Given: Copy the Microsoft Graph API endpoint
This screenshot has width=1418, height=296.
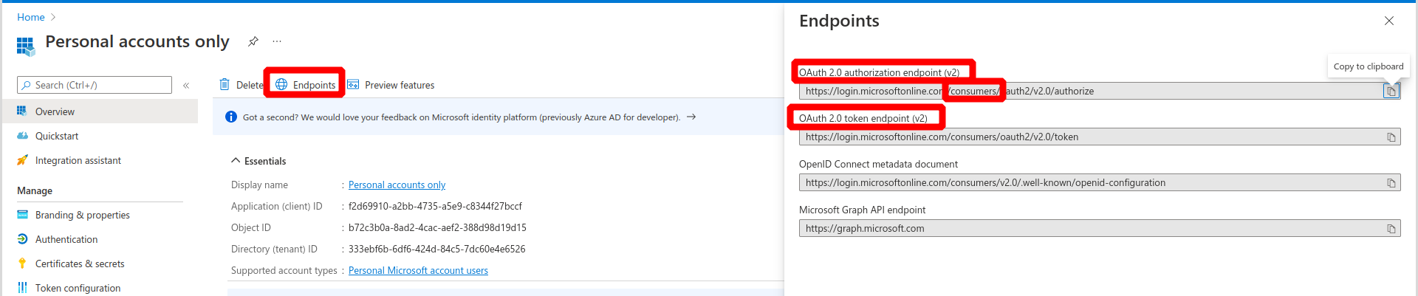Looking at the screenshot, I should [1391, 229].
